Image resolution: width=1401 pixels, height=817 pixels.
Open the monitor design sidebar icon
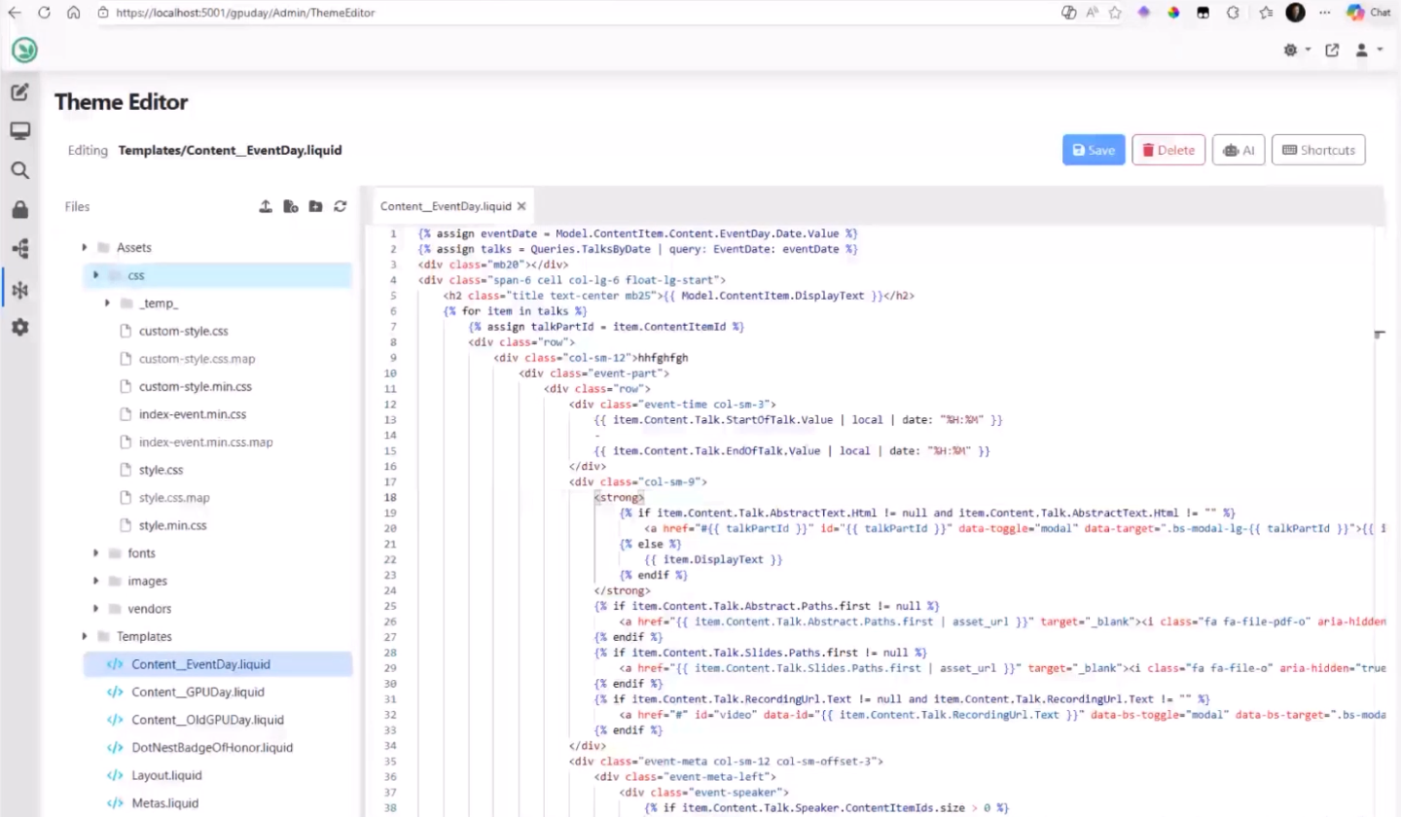[19, 131]
